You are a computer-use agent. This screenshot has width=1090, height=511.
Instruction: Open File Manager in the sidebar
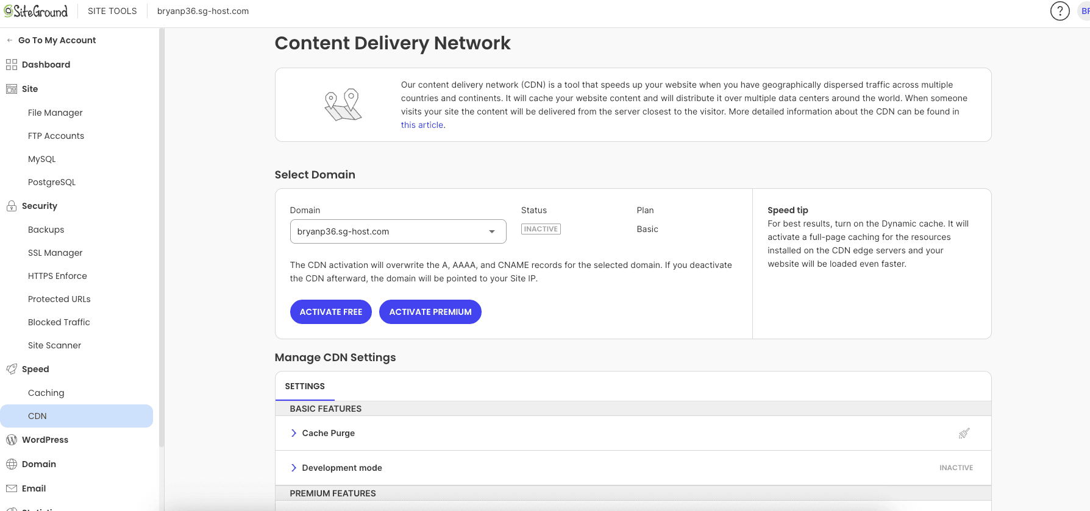pos(55,113)
